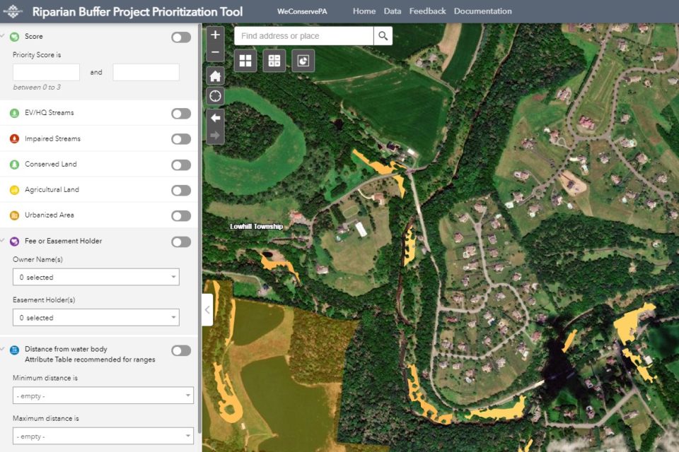
Task: Click the Fee or Easement Holder purple icon
Action: pos(14,242)
